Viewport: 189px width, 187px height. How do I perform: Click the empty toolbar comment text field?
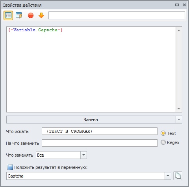pyautogui.click(x=117, y=15)
